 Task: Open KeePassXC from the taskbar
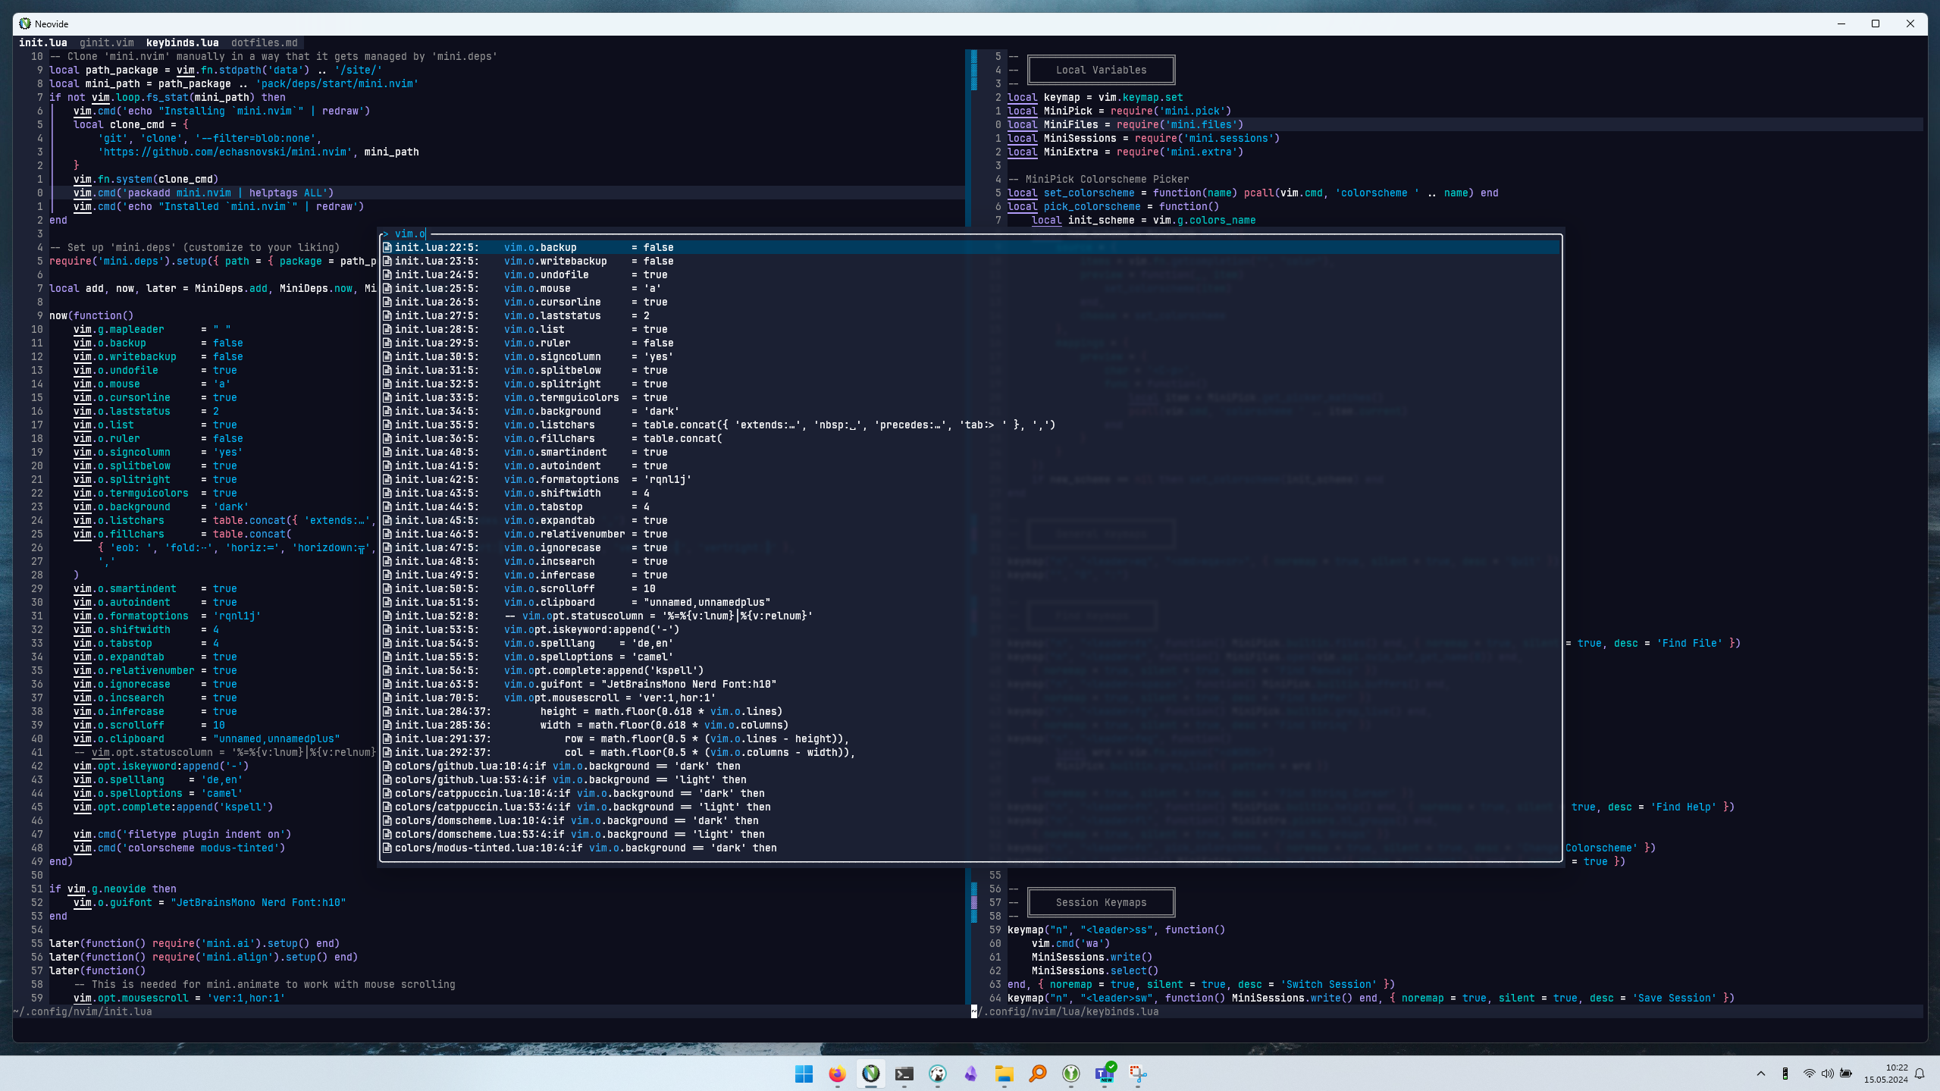click(x=1070, y=1074)
